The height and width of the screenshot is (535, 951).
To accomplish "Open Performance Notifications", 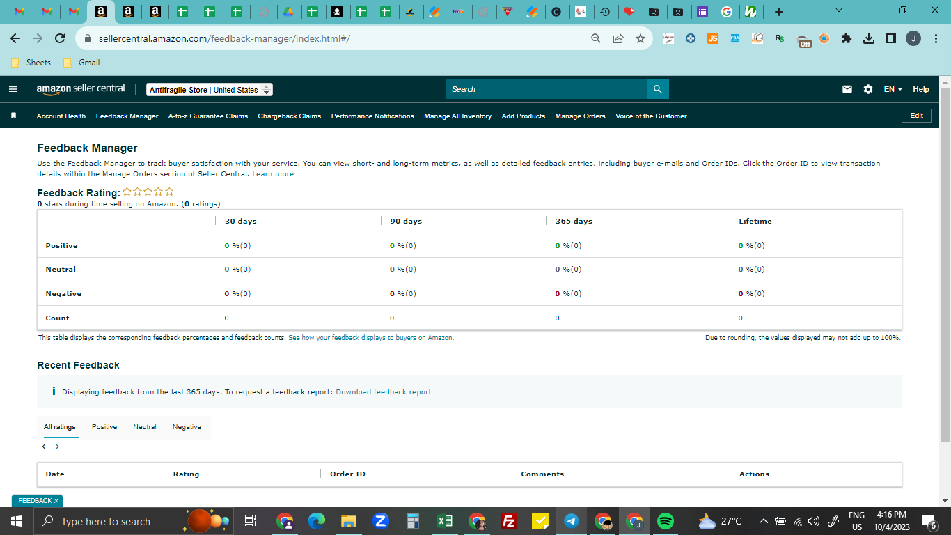I will pos(372,116).
